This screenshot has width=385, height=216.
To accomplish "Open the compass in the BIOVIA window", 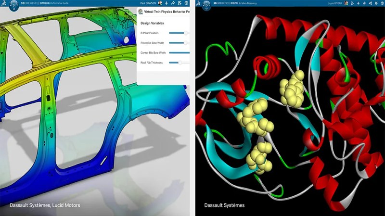I will 206,5.
